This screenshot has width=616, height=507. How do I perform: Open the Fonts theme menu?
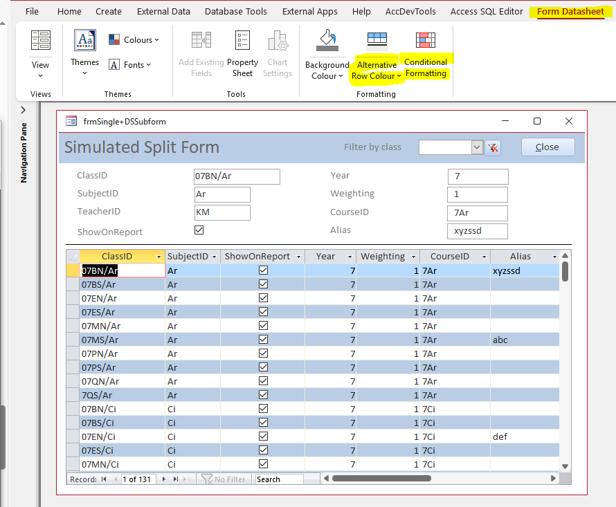129,65
